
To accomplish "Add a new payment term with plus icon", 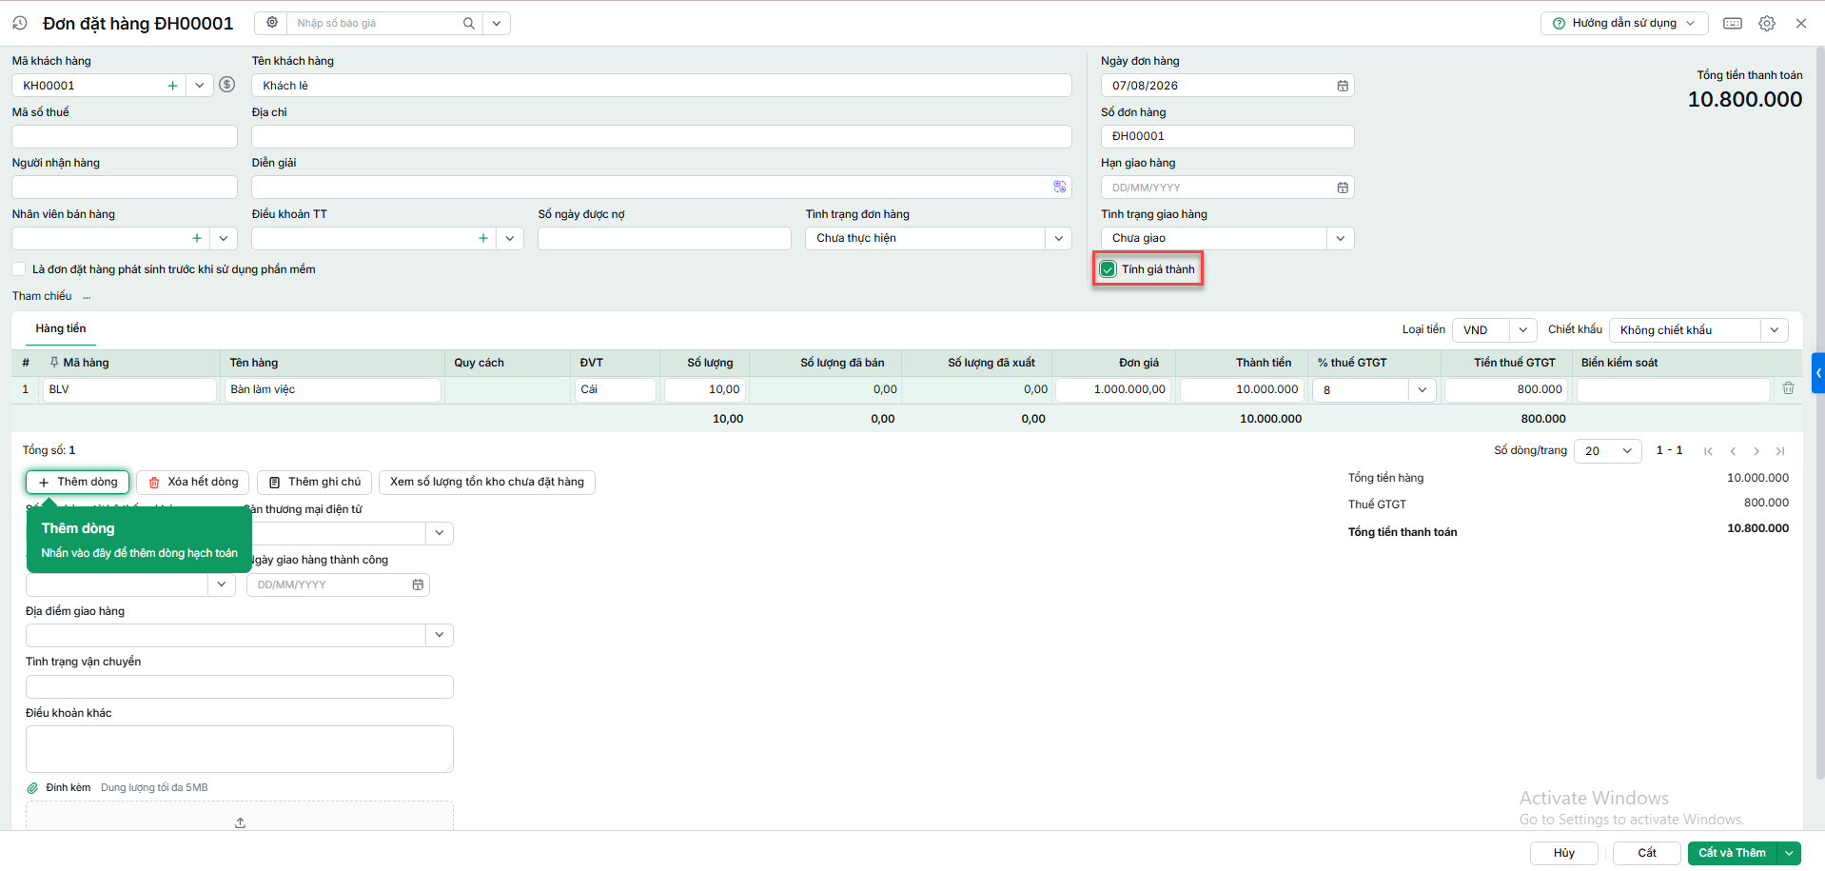I will coord(483,238).
